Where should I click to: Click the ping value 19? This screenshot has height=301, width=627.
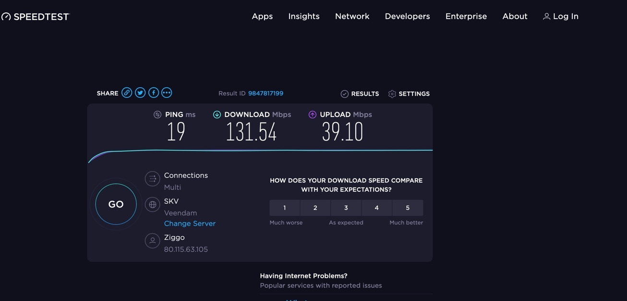tap(176, 132)
